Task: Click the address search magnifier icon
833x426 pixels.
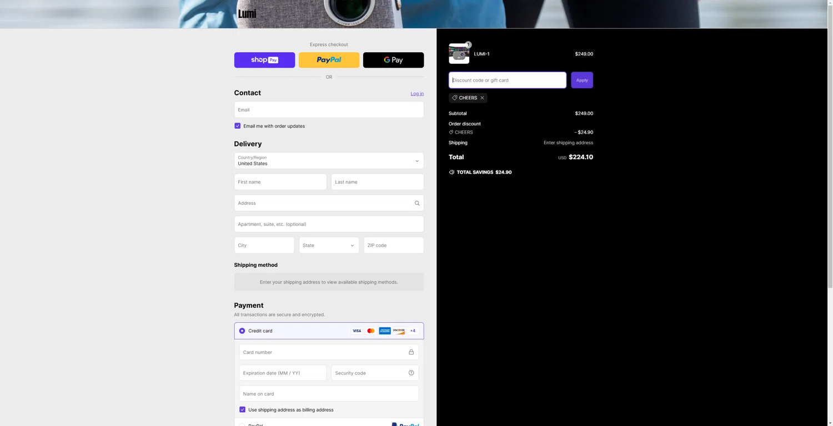Action: pyautogui.click(x=417, y=203)
